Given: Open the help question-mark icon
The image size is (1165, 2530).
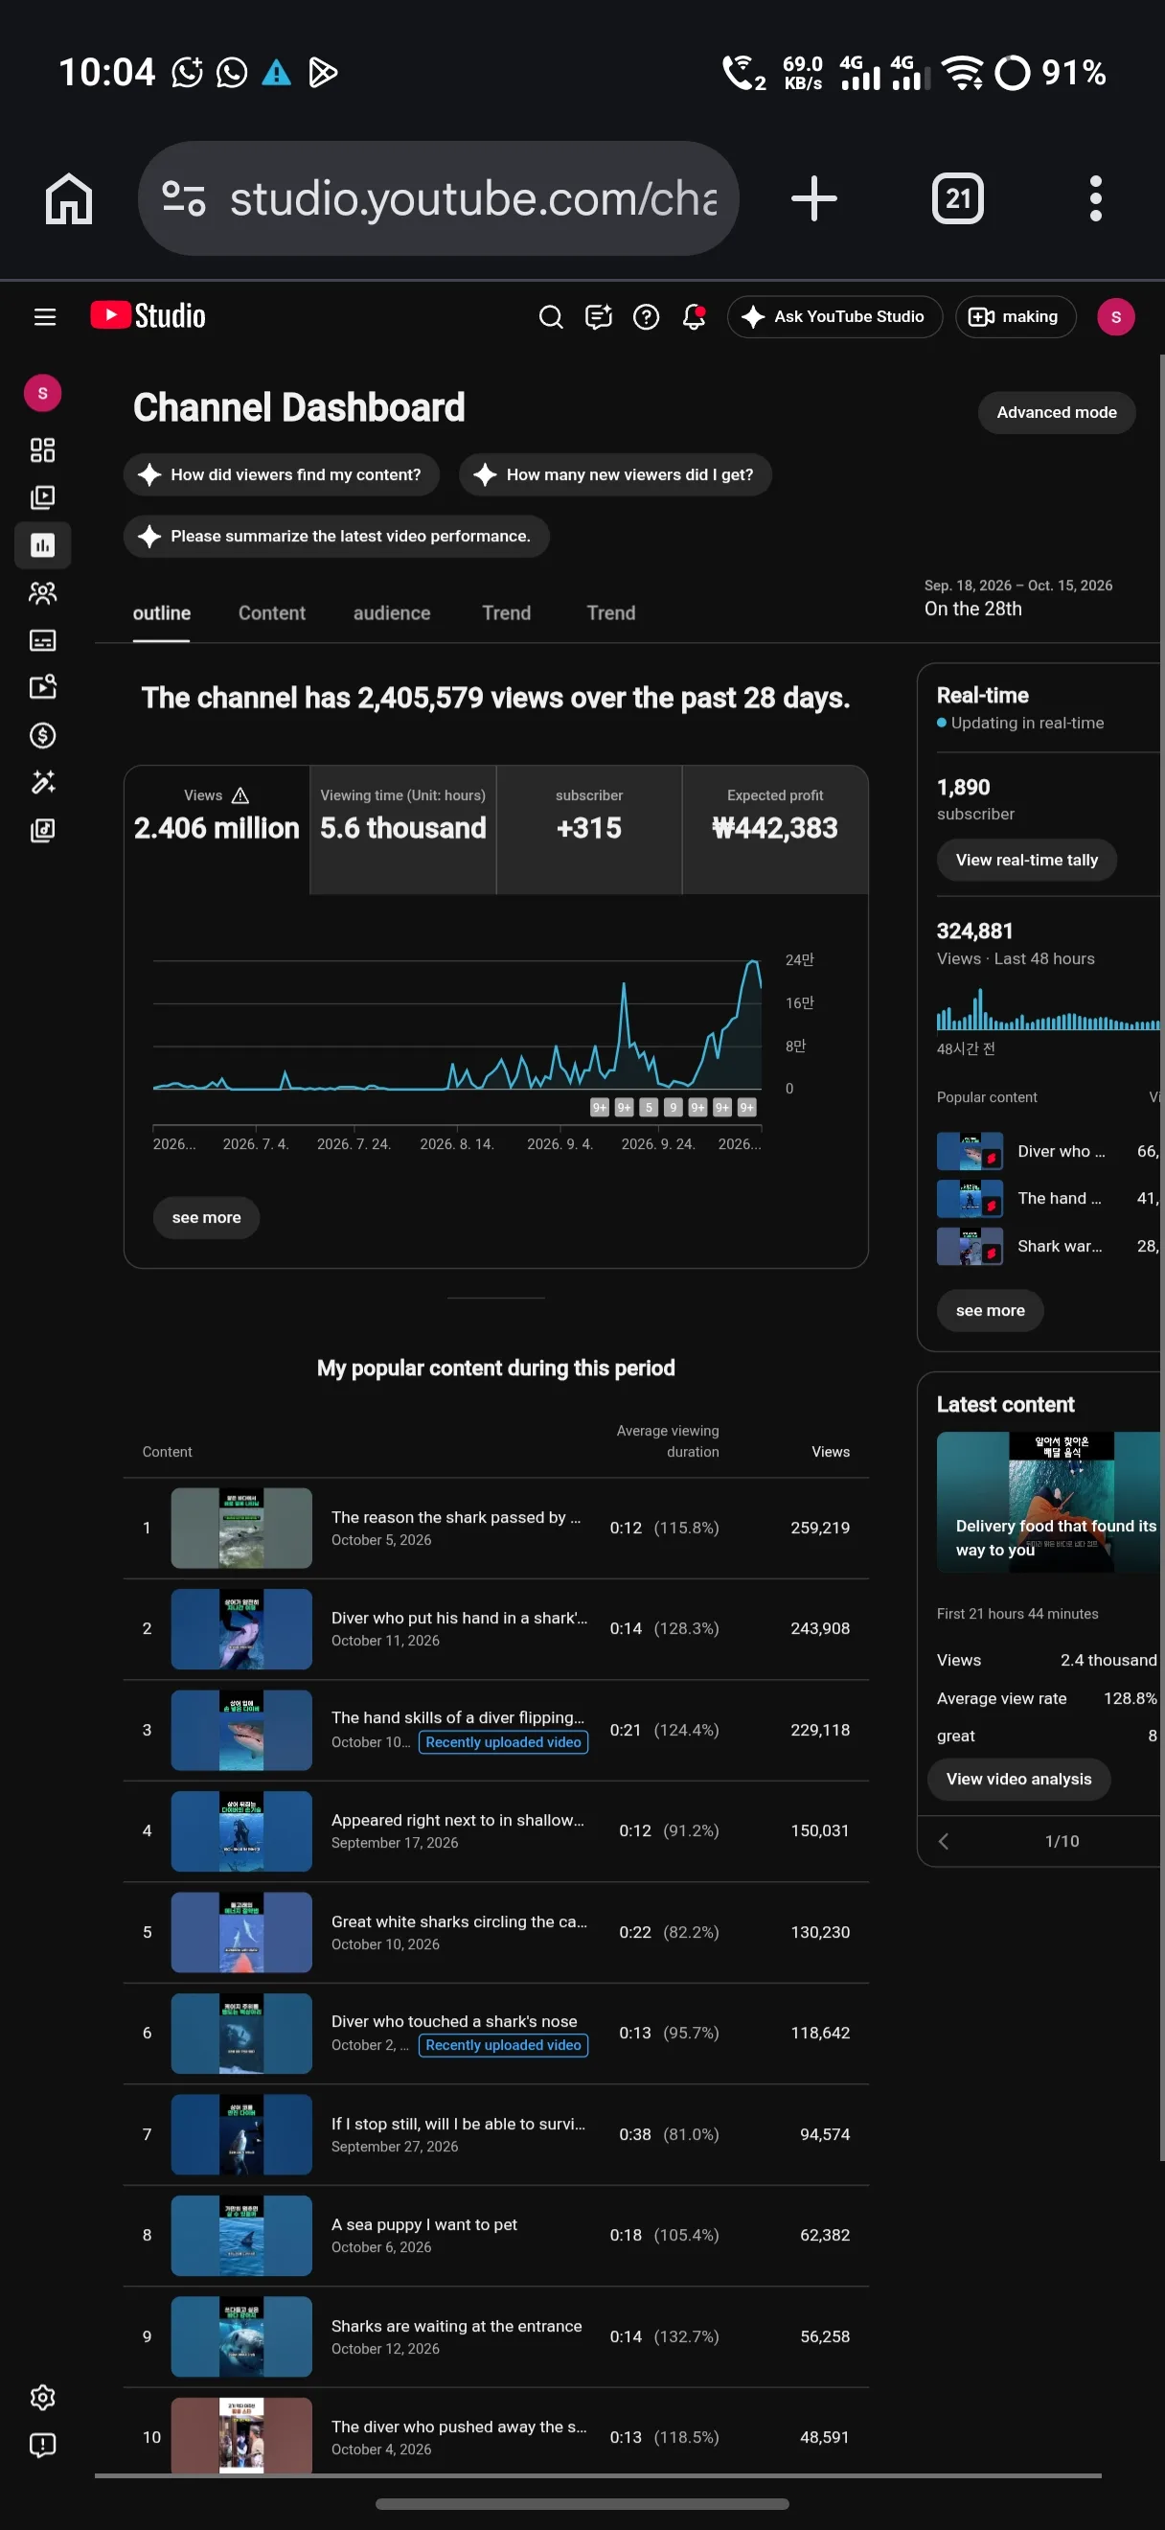Looking at the screenshot, I should [646, 316].
